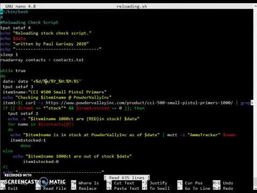Image resolution: width=257 pixels, height=193 pixels.
Task: Click the Exit shortcut in nano
Action: (9, 188)
